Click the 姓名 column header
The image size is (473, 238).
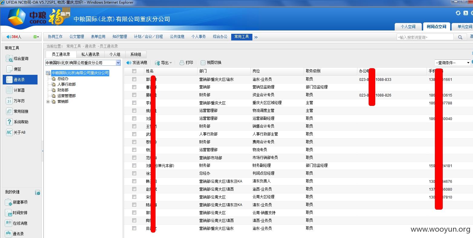click(x=171, y=71)
